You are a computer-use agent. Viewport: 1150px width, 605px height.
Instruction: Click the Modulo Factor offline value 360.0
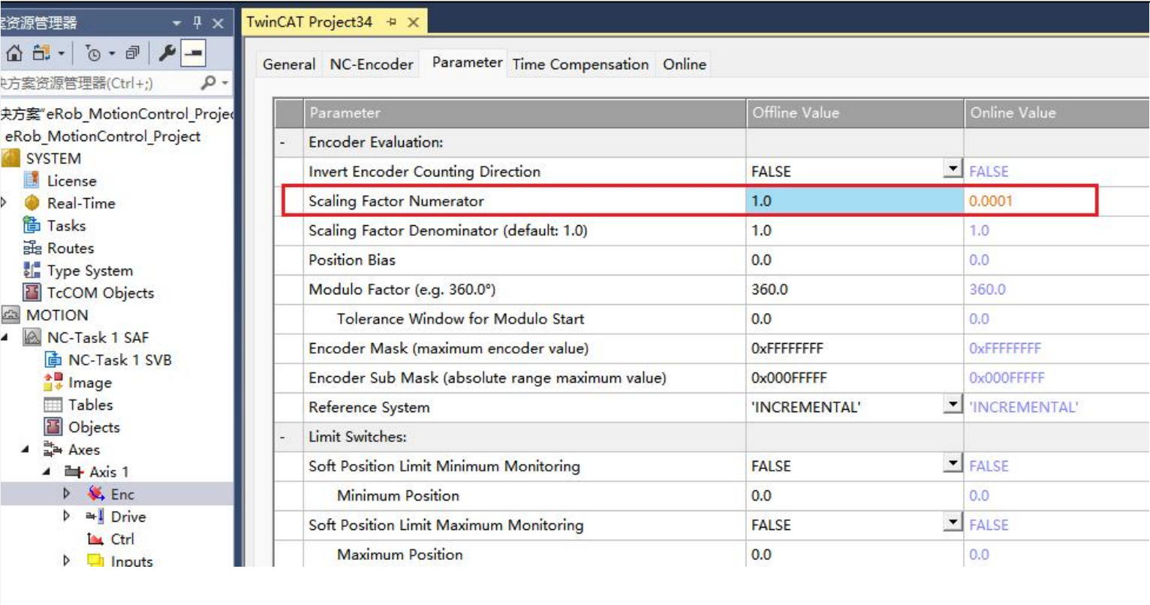855,289
